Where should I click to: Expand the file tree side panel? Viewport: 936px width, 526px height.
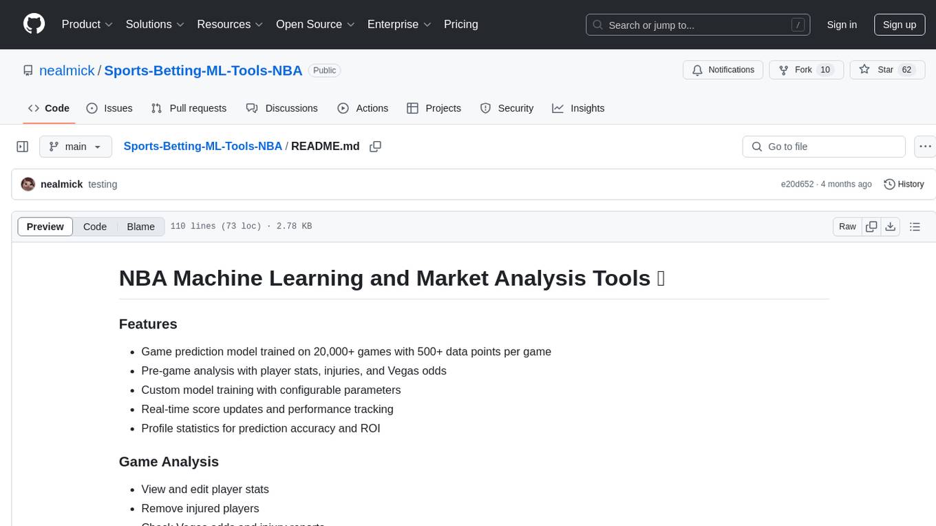(x=23, y=147)
